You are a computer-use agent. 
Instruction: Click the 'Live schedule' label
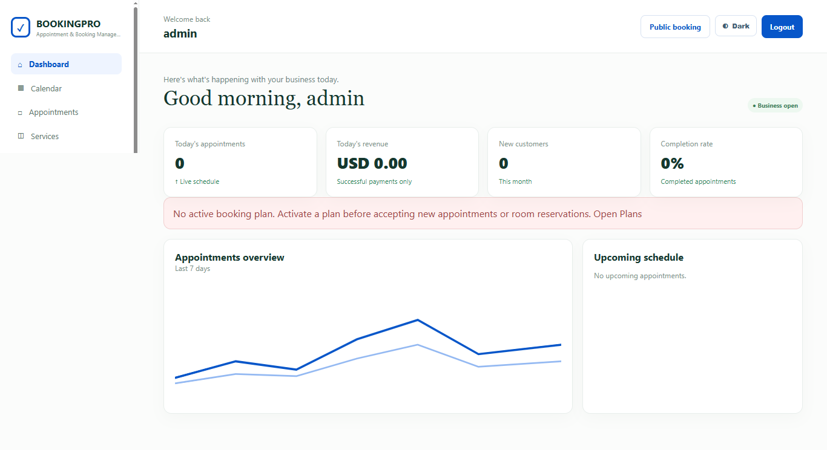[197, 181]
